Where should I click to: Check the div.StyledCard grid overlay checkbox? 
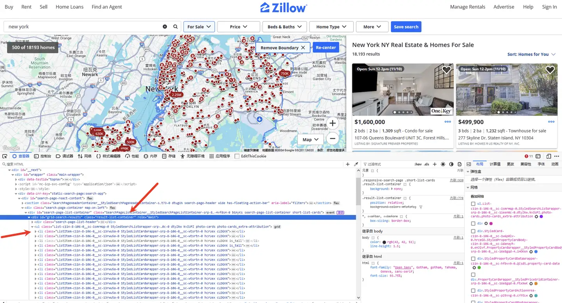pos(473,231)
